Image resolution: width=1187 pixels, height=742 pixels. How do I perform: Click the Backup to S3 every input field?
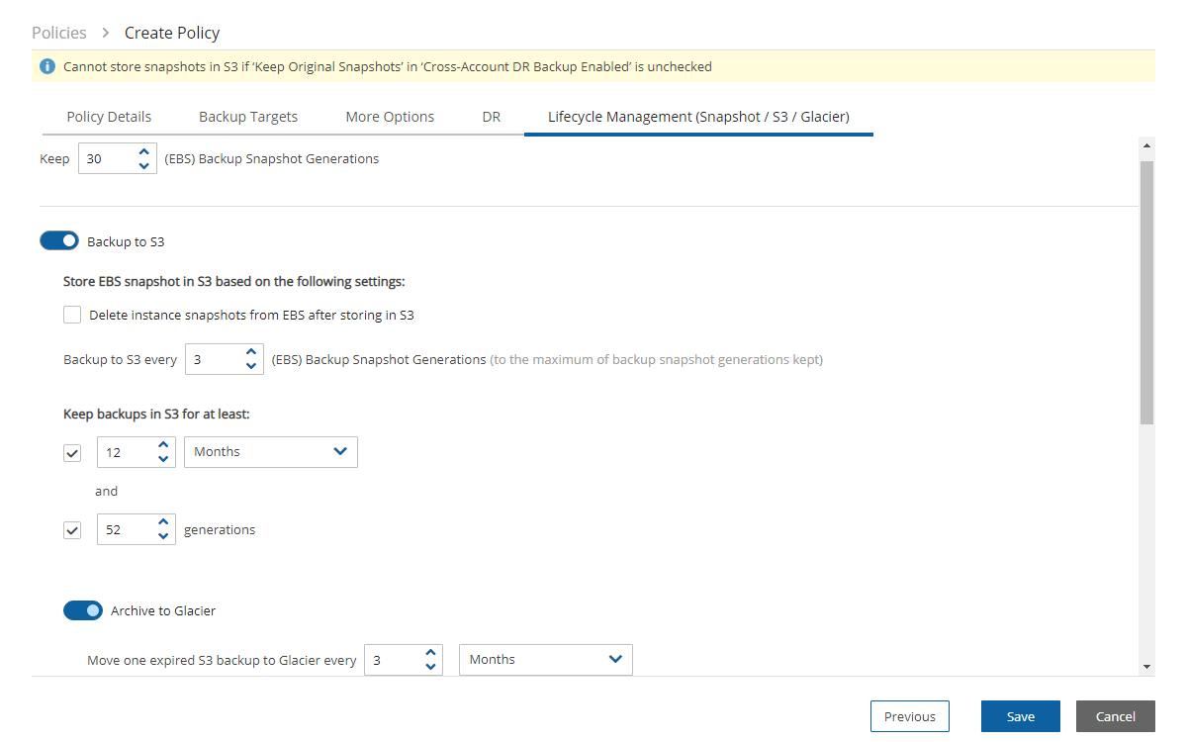click(x=225, y=360)
